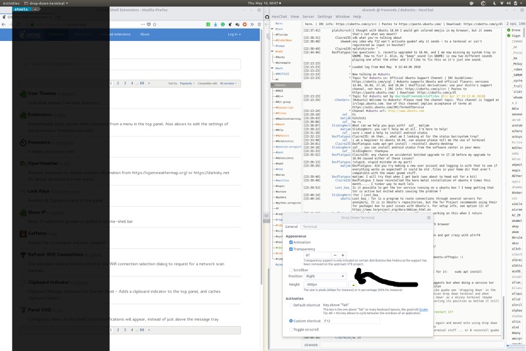Click the orange-red round extension icon in Firefox

pyautogui.click(x=245, y=24)
